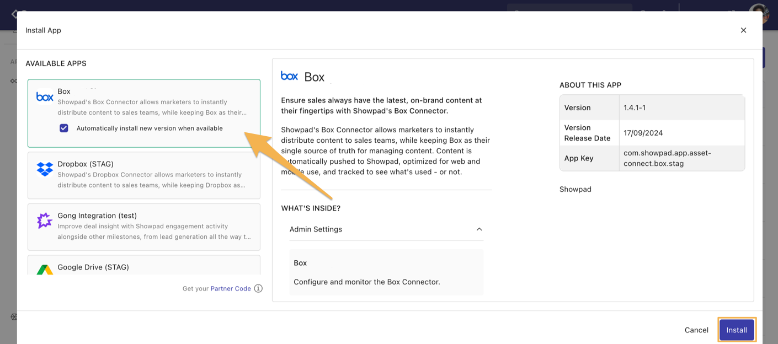Choose the Google Drive (STAG) app title
778x344 pixels.
(93, 267)
